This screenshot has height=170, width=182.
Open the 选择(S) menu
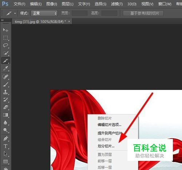click(100, 4)
